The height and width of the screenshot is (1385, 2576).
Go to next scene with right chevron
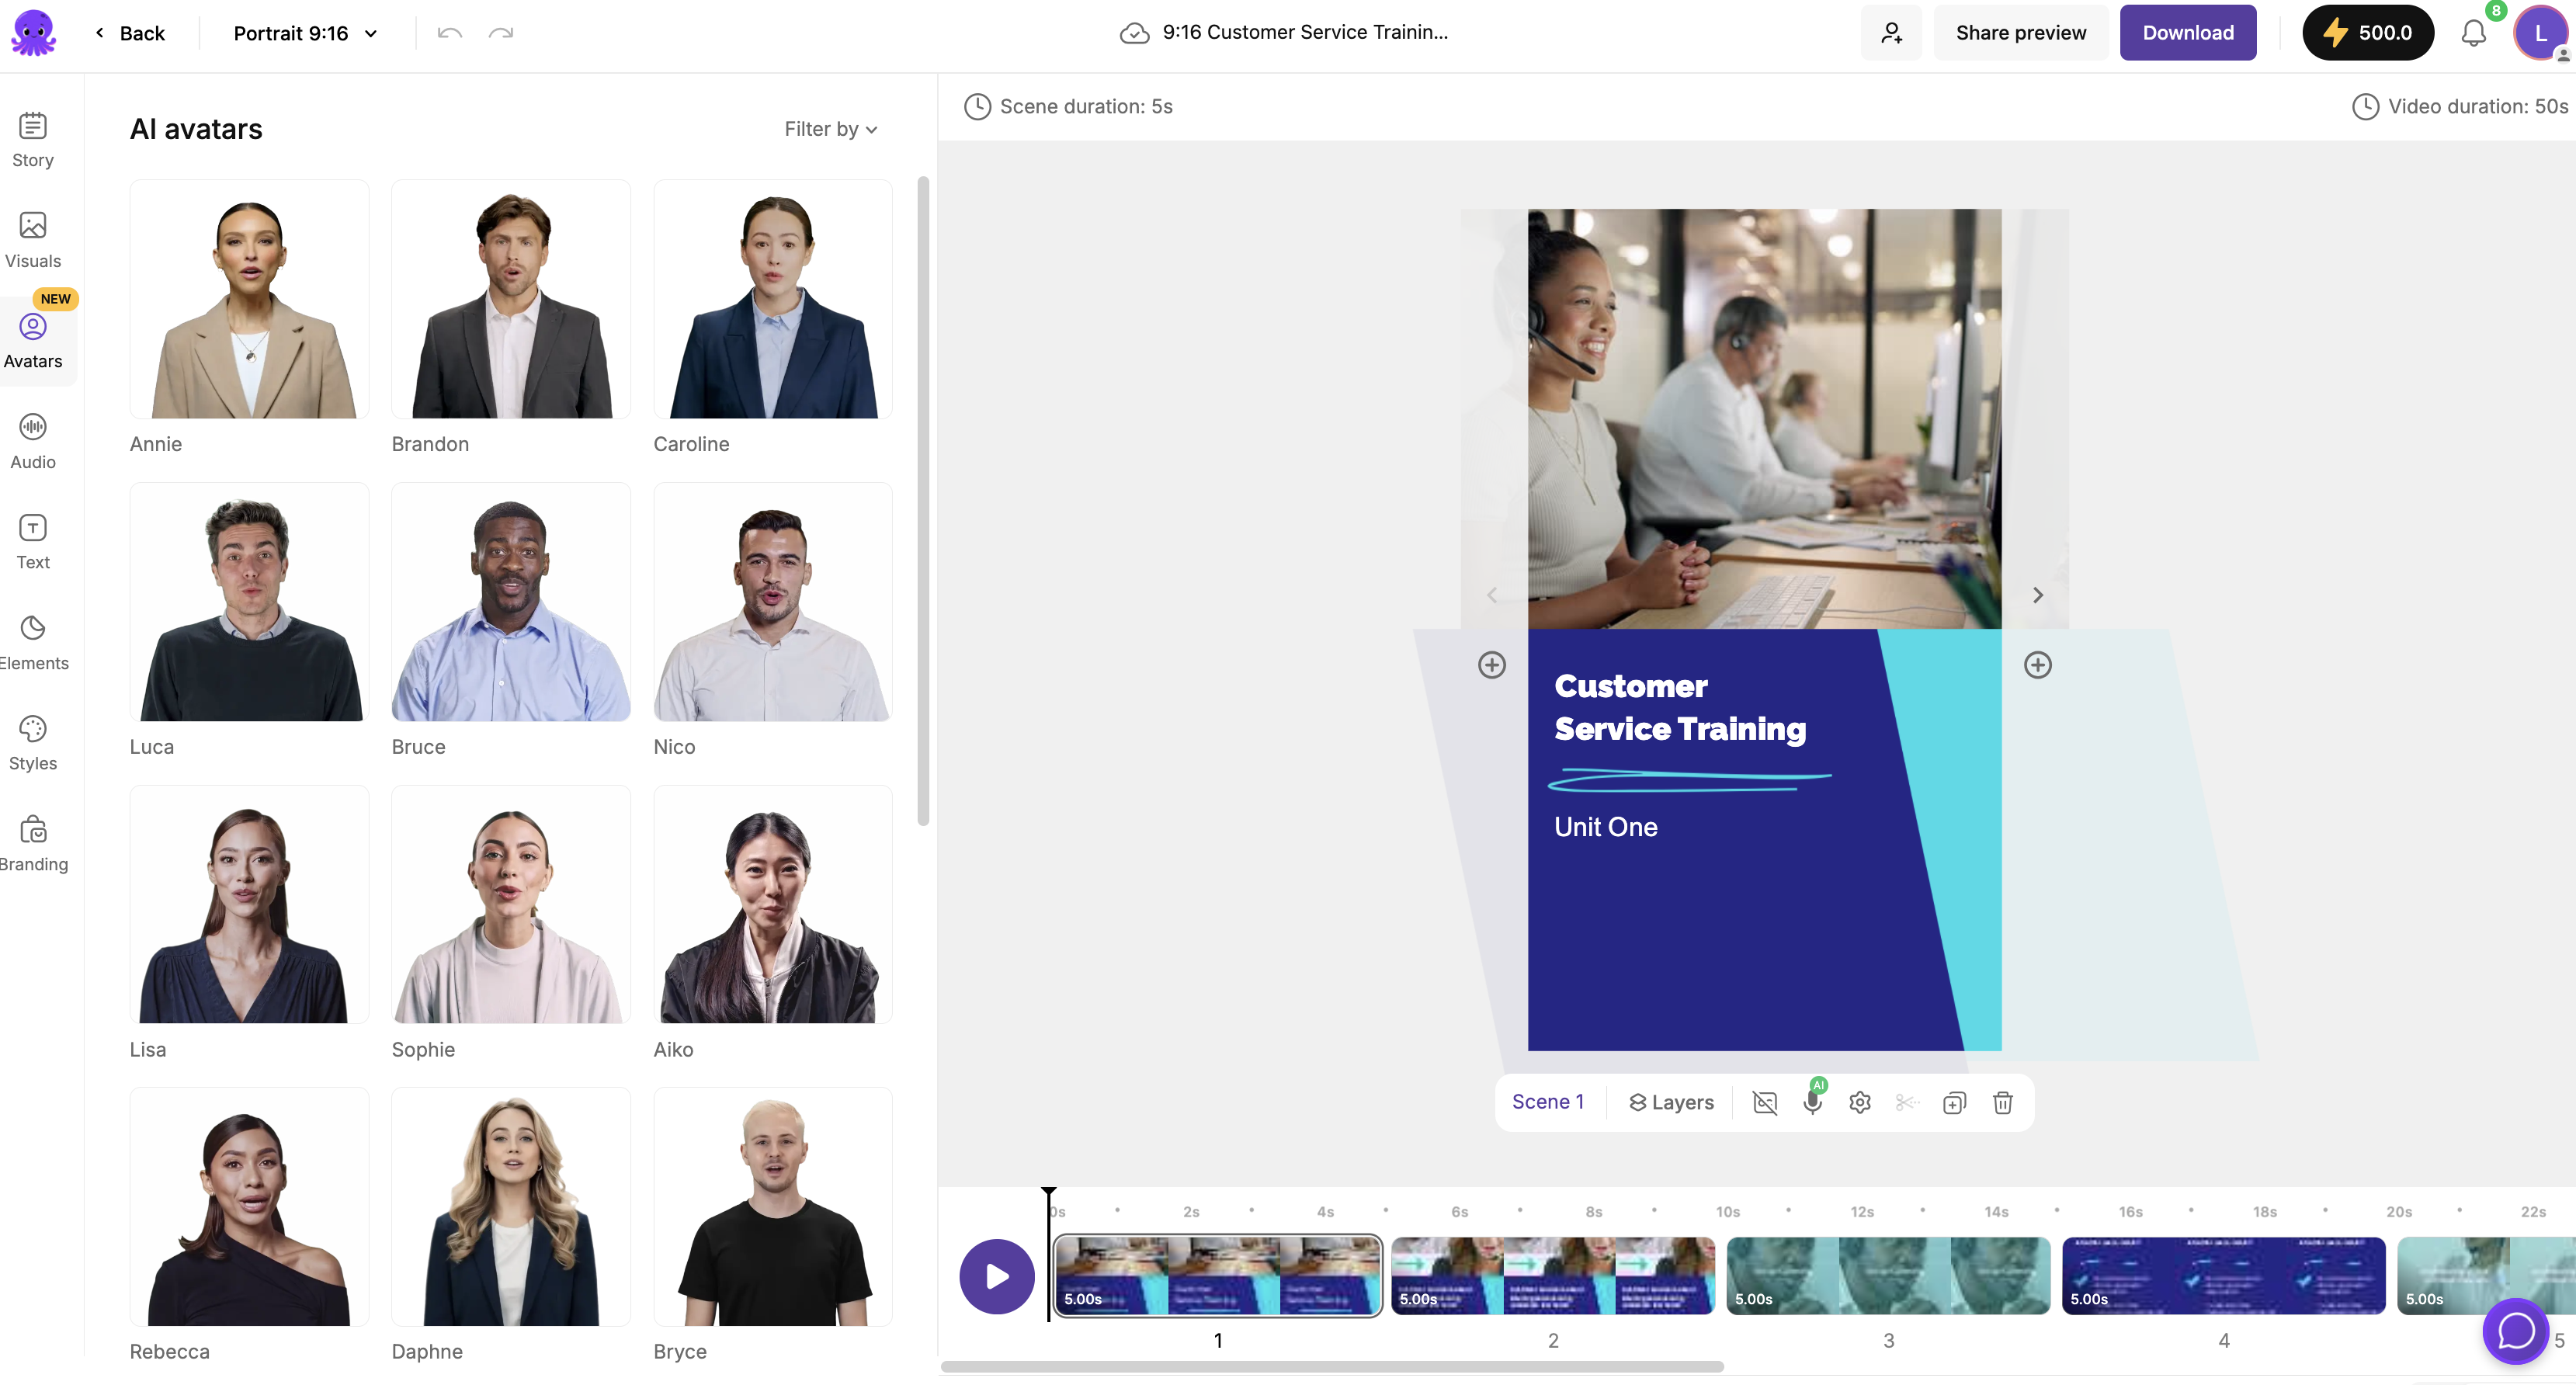2037,595
